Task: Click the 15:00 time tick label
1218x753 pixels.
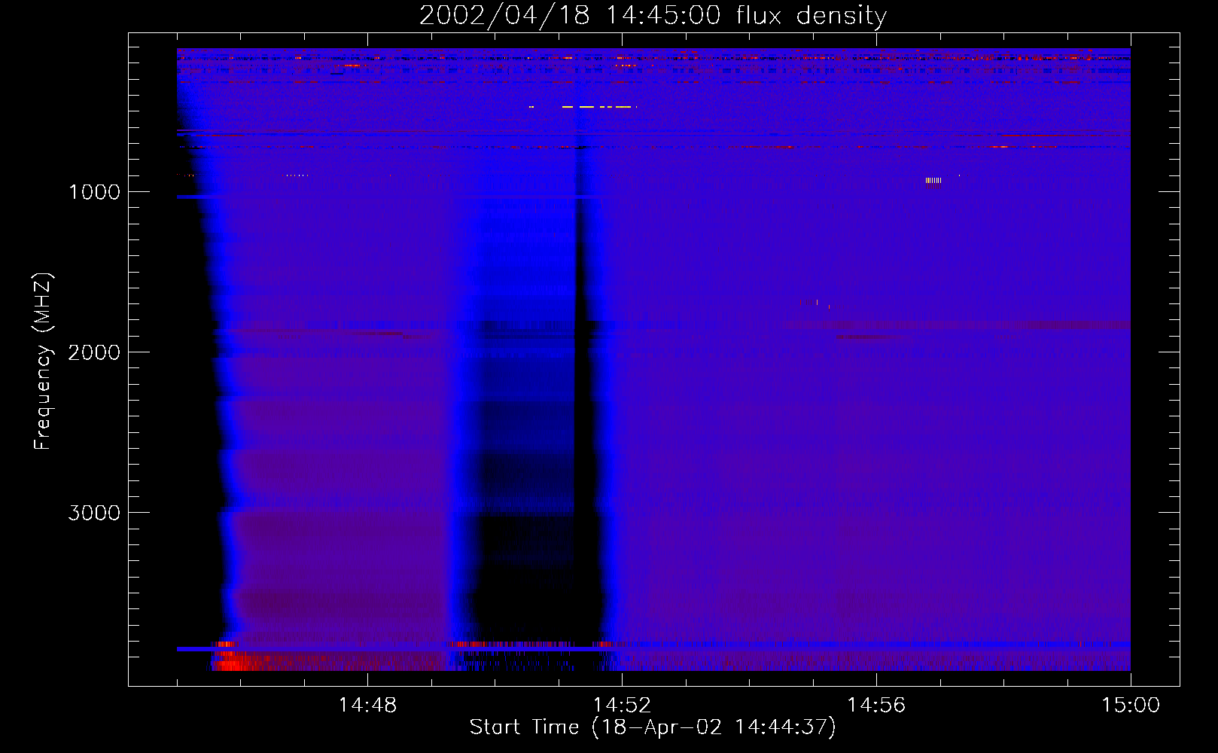Action: [x=1131, y=706]
